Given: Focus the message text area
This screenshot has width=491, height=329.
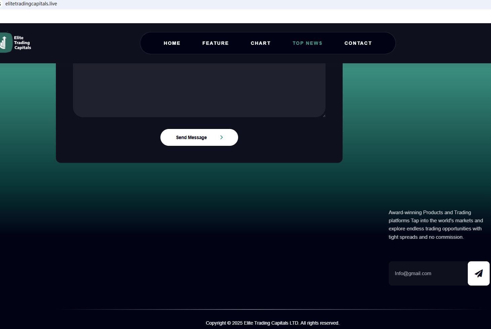Looking at the screenshot, I should (199, 90).
